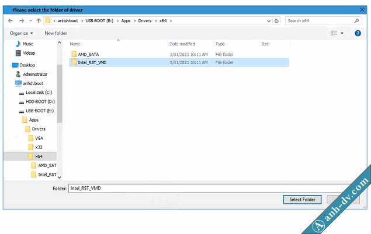Click the address bar folder icon
The width and height of the screenshot is (371, 234).
pos(48,20)
